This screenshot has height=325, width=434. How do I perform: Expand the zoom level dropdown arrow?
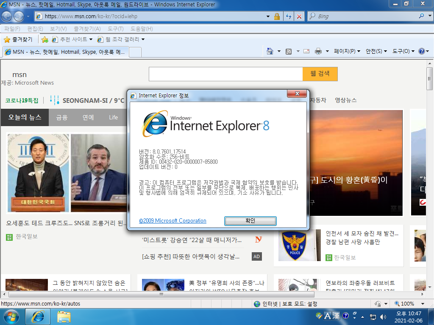point(423,304)
